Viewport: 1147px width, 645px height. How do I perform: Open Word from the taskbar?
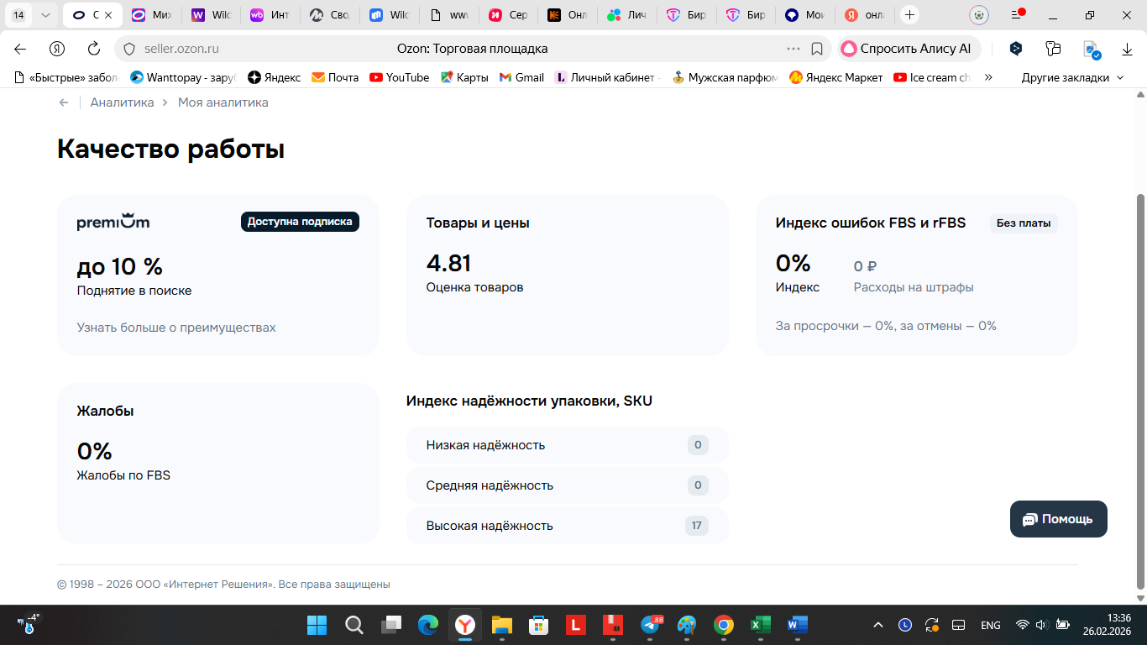(x=798, y=625)
